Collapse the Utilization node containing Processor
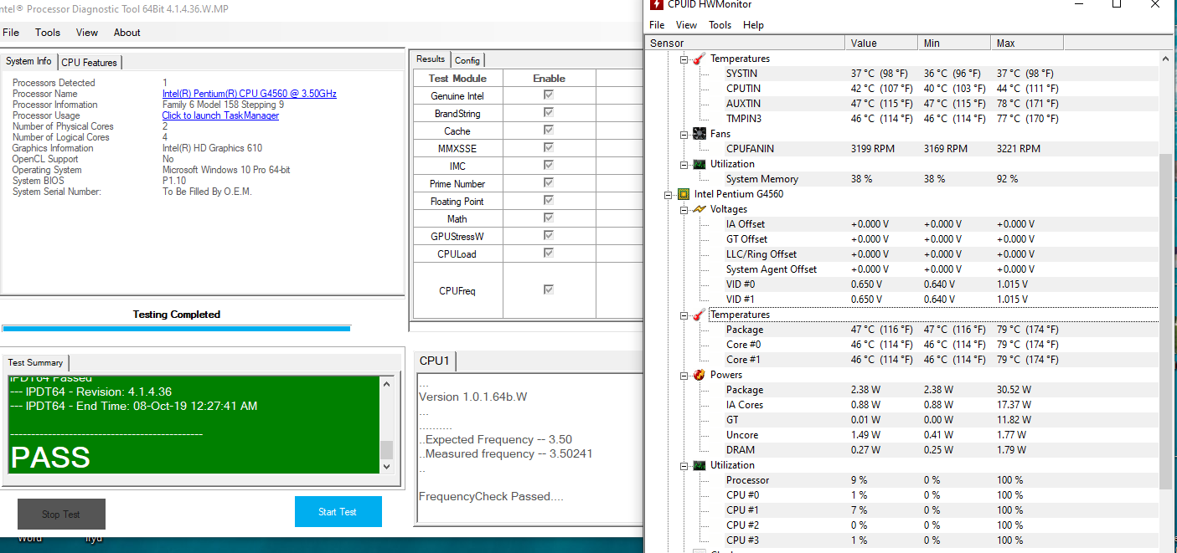 [x=684, y=466]
